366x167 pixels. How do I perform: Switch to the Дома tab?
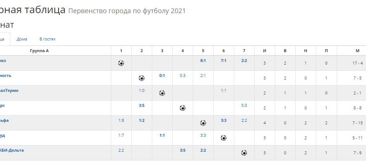pyautogui.click(x=22, y=39)
